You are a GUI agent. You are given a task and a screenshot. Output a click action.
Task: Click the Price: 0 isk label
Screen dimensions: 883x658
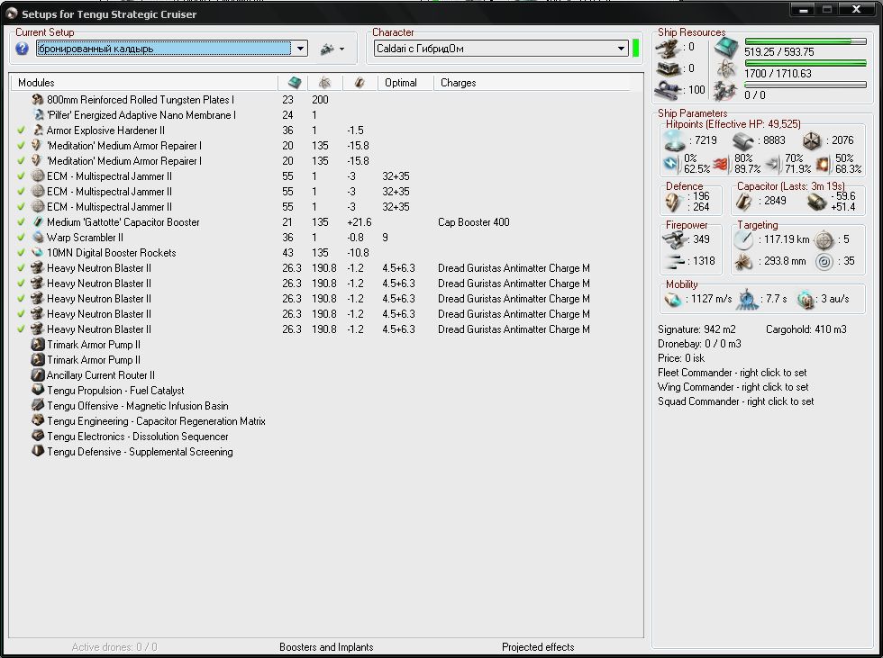coord(681,358)
